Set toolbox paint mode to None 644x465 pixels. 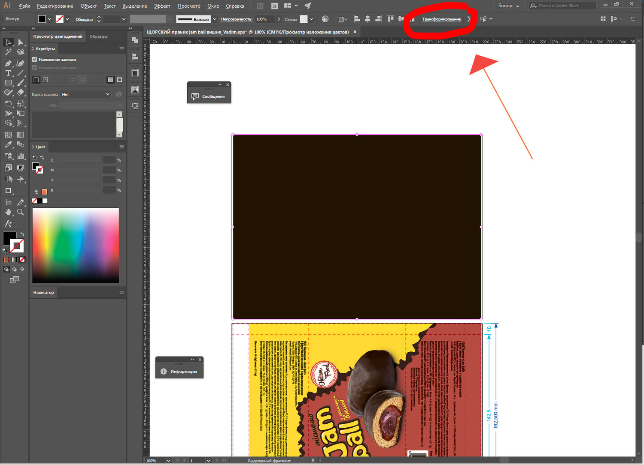[x=22, y=259]
